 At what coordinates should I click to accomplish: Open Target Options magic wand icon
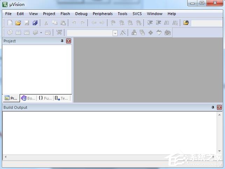123,33
